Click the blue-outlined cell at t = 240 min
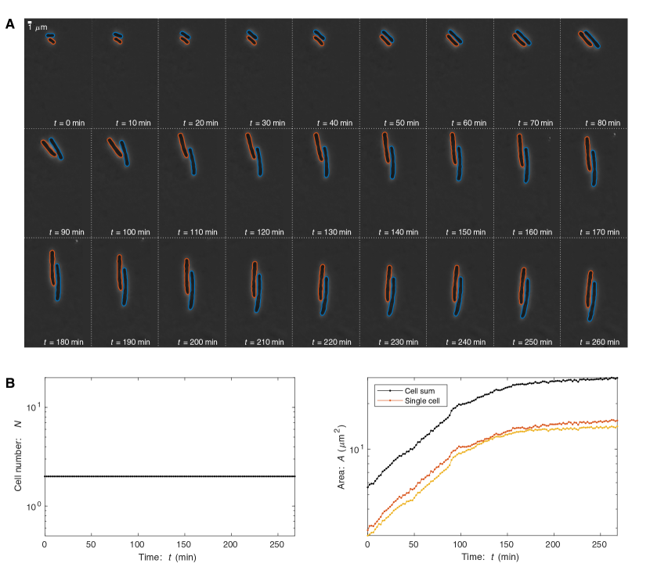The width and height of the screenshot is (650, 567). (458, 296)
